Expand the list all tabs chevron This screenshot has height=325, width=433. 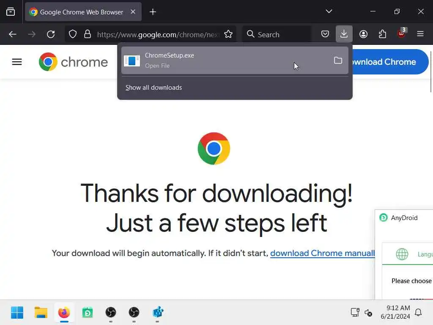point(329,11)
